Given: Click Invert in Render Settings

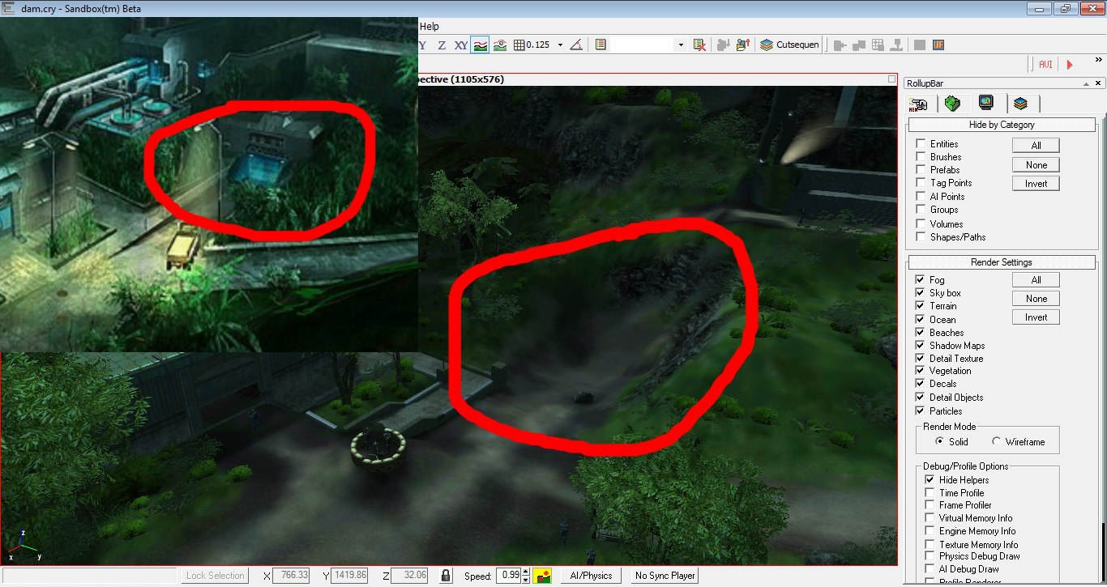Looking at the screenshot, I should 1036,317.
